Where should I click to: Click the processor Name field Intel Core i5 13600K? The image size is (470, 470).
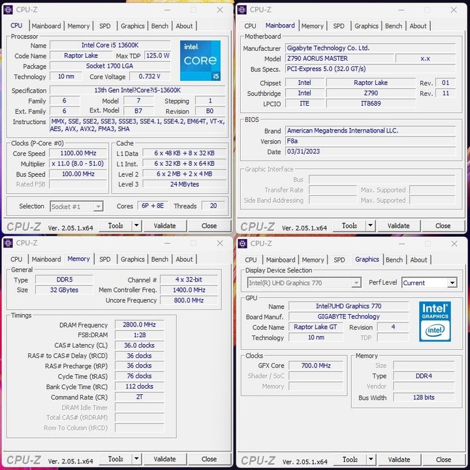click(110, 45)
